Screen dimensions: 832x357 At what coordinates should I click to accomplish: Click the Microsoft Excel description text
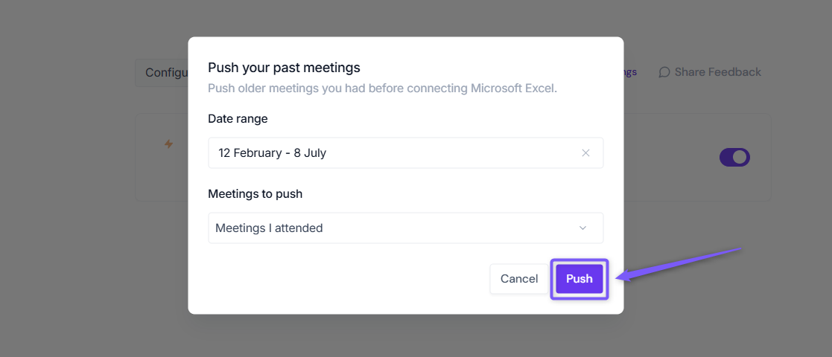pos(383,88)
